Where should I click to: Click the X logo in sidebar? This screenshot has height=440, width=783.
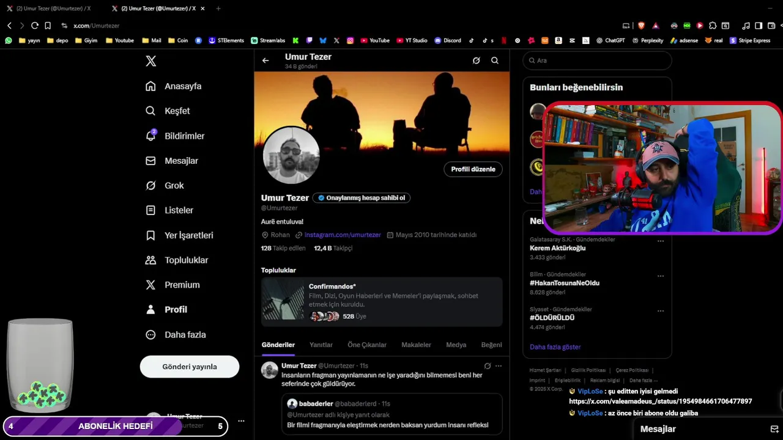pos(150,61)
